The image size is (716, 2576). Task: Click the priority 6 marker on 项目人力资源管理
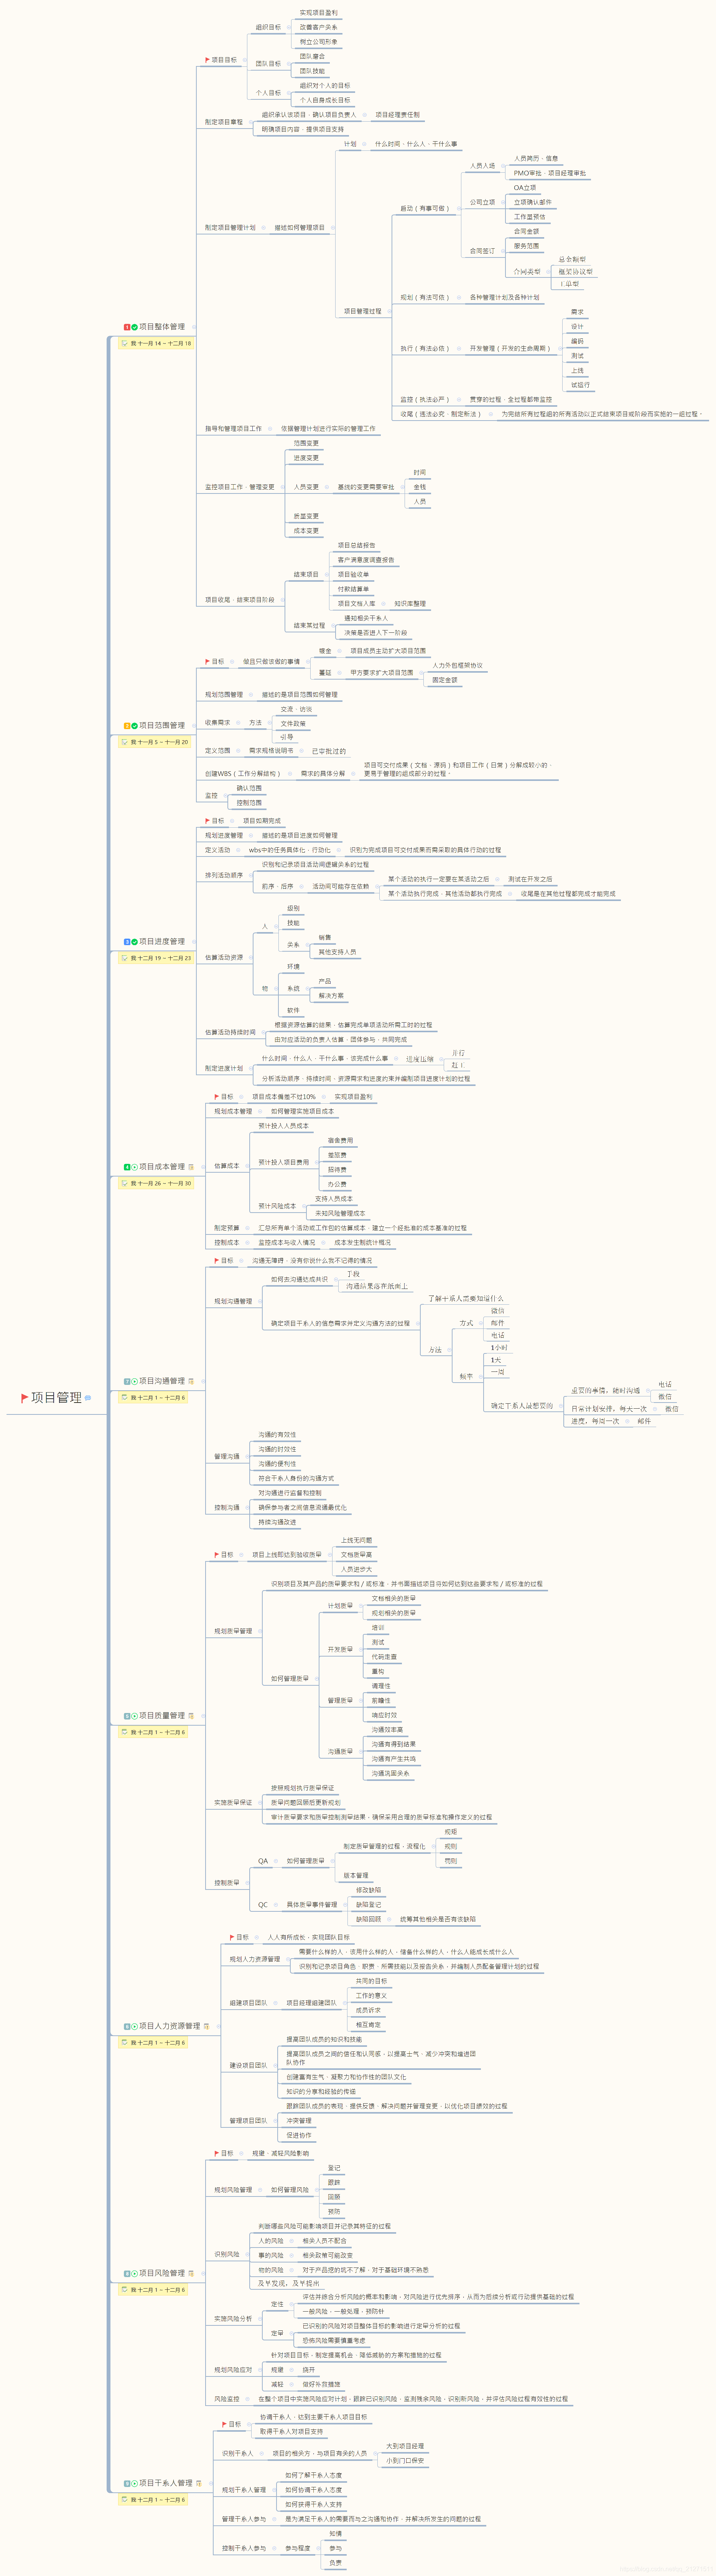click(127, 2027)
